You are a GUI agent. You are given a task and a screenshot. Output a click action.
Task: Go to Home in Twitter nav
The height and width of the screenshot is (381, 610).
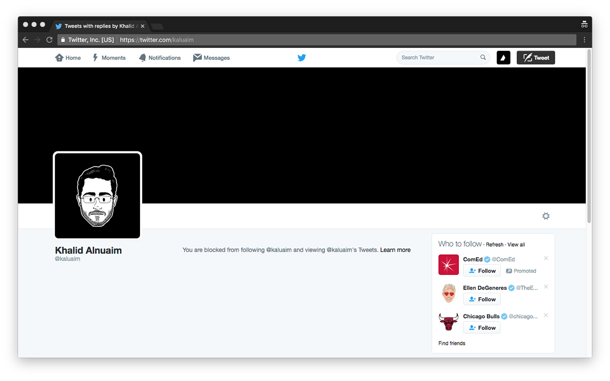tap(68, 58)
